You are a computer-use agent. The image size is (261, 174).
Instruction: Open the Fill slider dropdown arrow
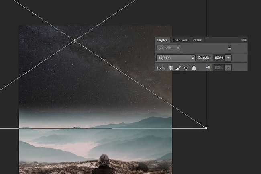228,68
